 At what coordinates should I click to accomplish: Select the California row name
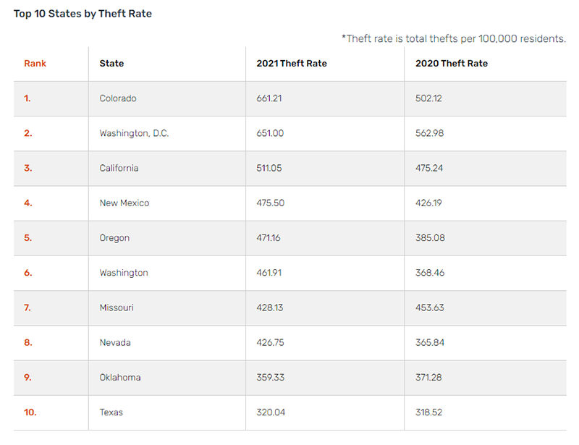(x=119, y=168)
